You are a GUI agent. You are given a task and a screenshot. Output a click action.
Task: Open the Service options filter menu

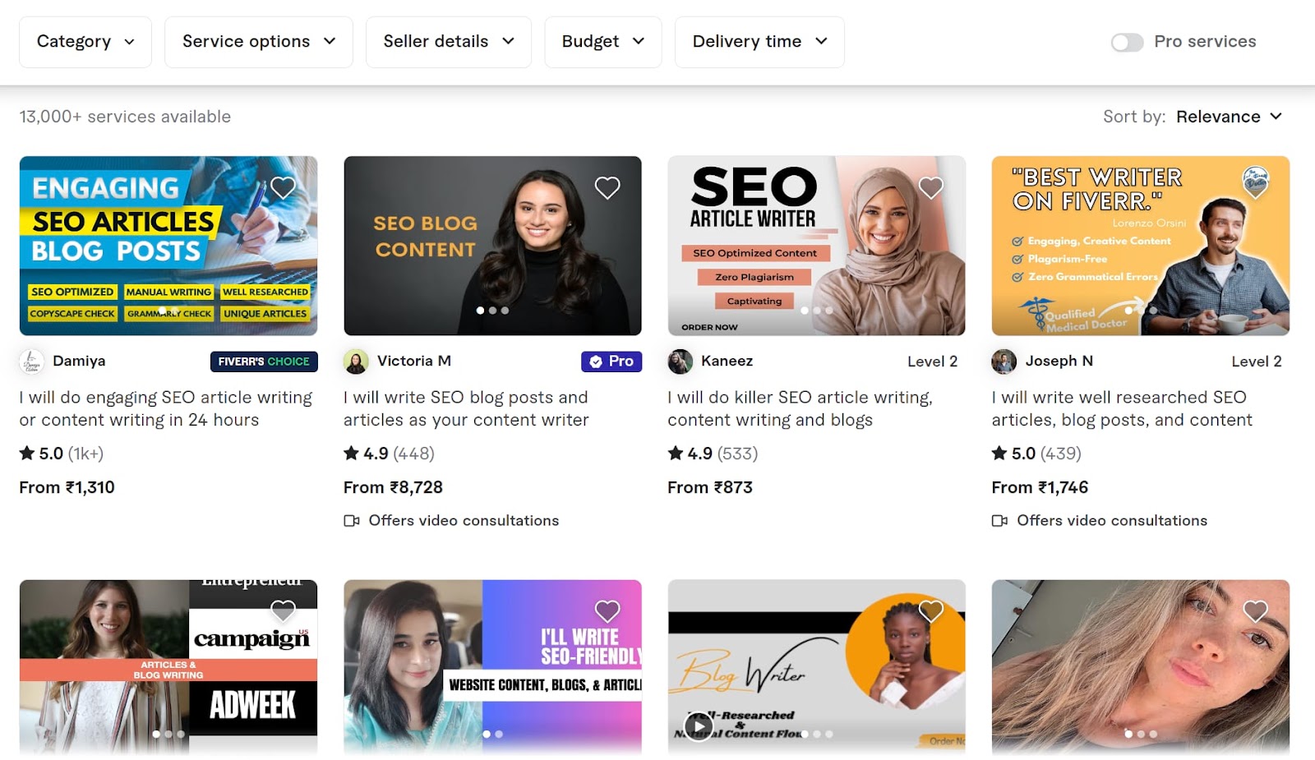258,41
